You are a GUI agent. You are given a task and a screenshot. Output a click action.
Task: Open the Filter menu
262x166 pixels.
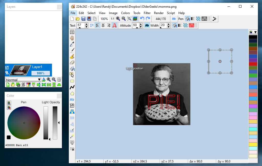click(147, 13)
